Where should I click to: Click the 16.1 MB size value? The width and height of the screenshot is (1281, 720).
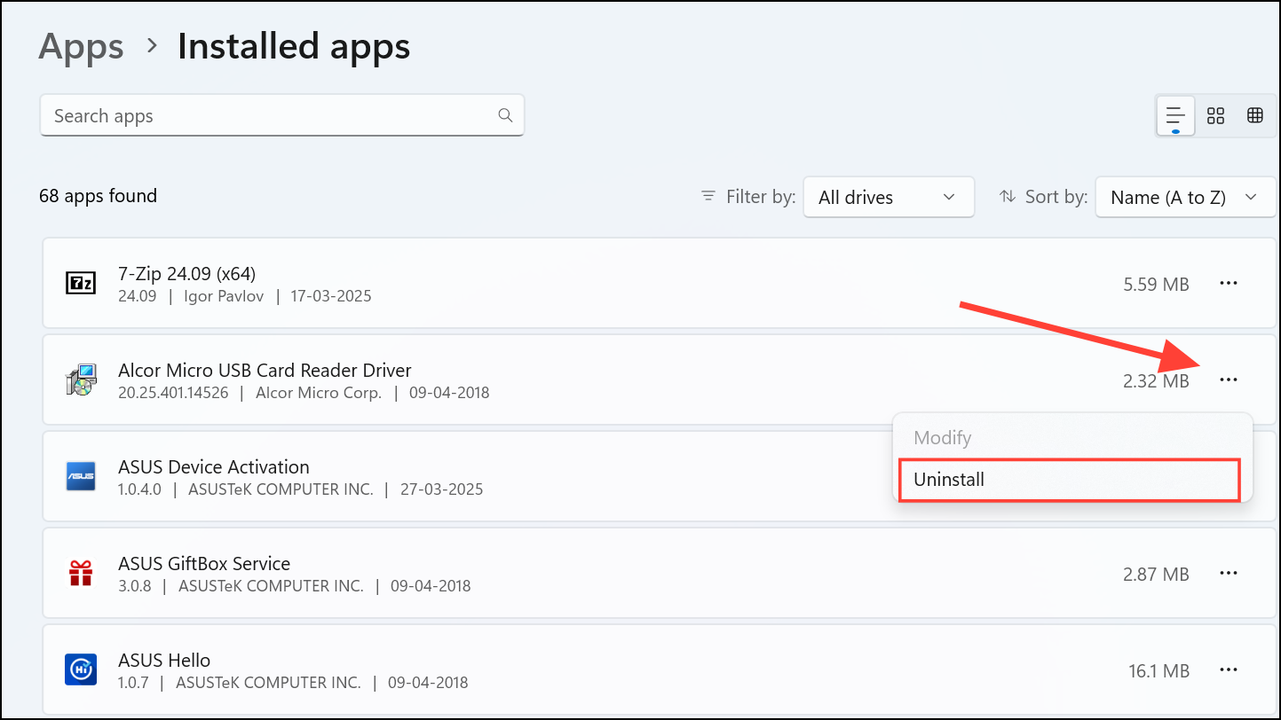click(1158, 670)
